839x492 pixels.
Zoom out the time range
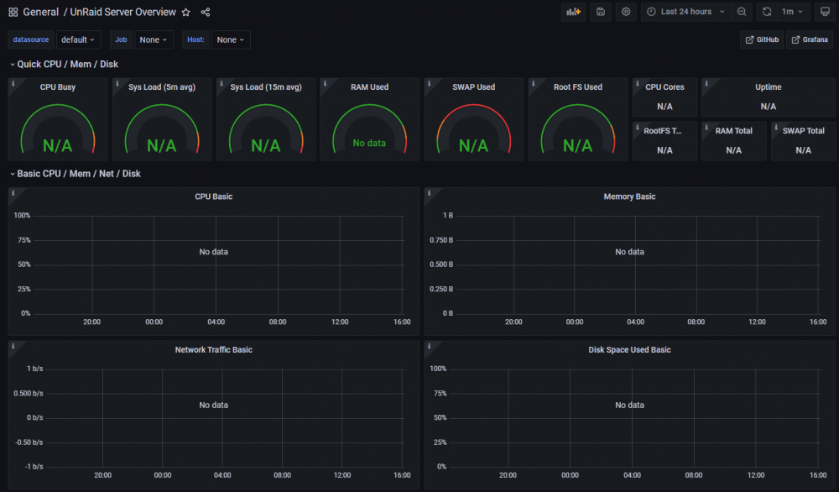pyautogui.click(x=742, y=12)
